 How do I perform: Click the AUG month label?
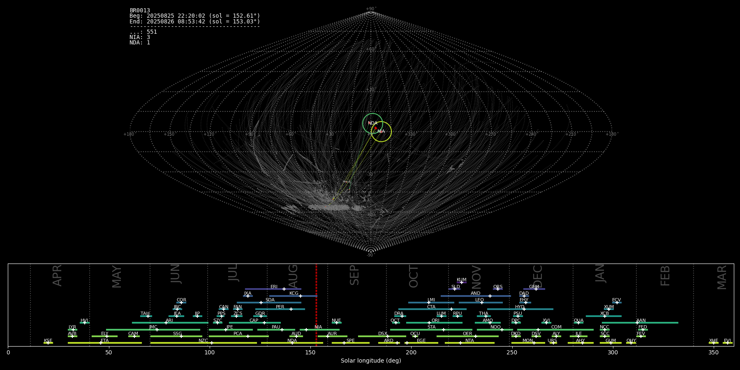[x=293, y=276]
